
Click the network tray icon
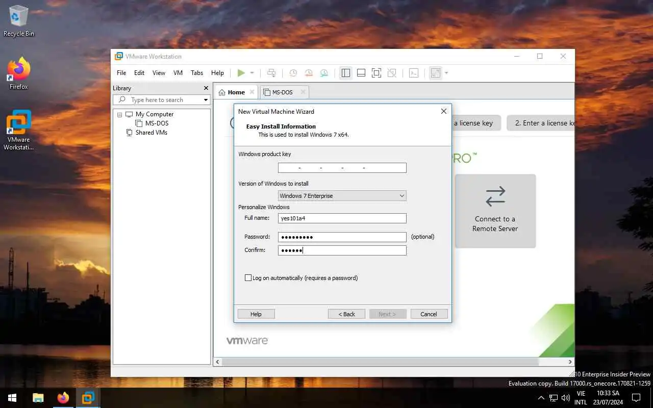(x=554, y=398)
